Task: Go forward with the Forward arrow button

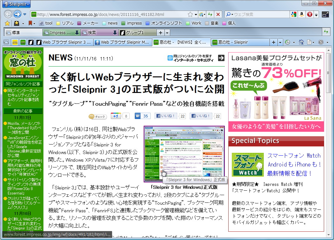Action: tap(17, 14)
